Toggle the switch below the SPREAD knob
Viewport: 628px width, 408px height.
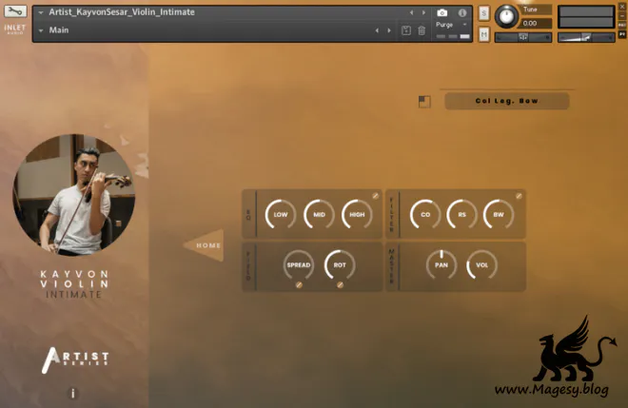click(299, 284)
